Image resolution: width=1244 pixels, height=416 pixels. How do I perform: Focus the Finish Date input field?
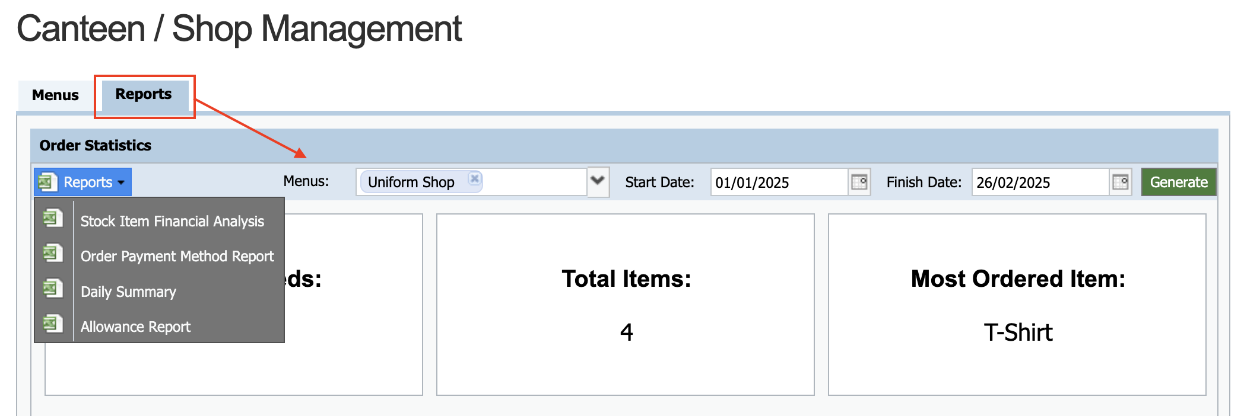point(1039,182)
